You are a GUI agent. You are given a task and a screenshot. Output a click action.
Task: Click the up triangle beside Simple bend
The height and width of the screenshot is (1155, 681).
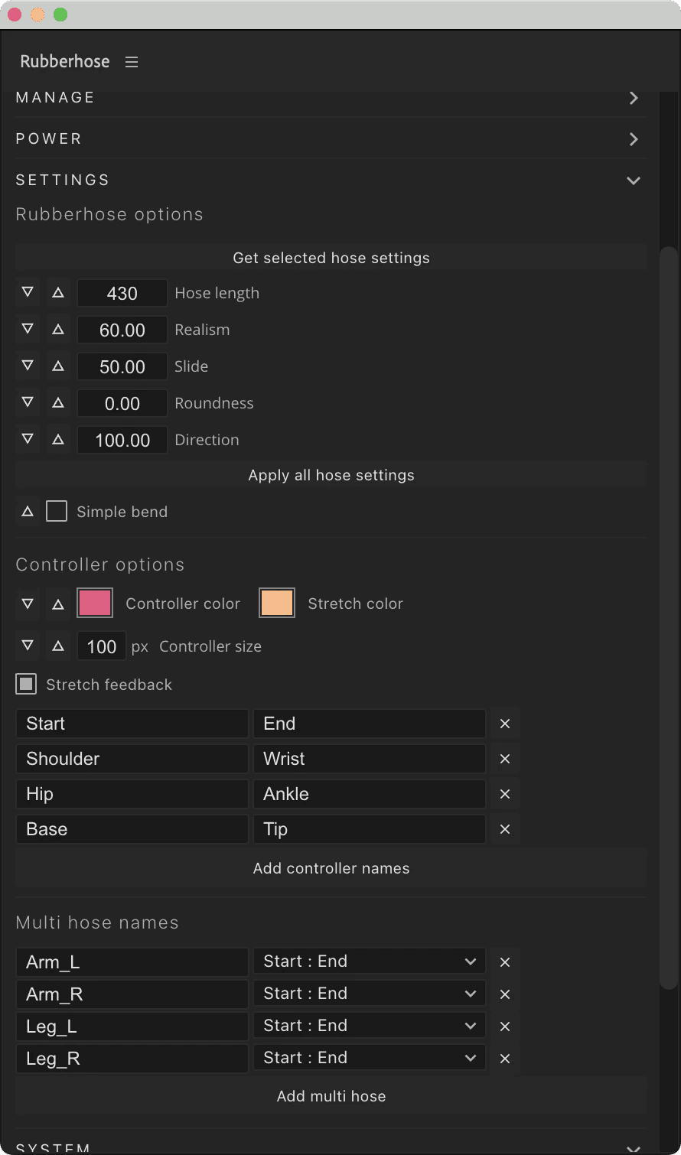point(28,512)
